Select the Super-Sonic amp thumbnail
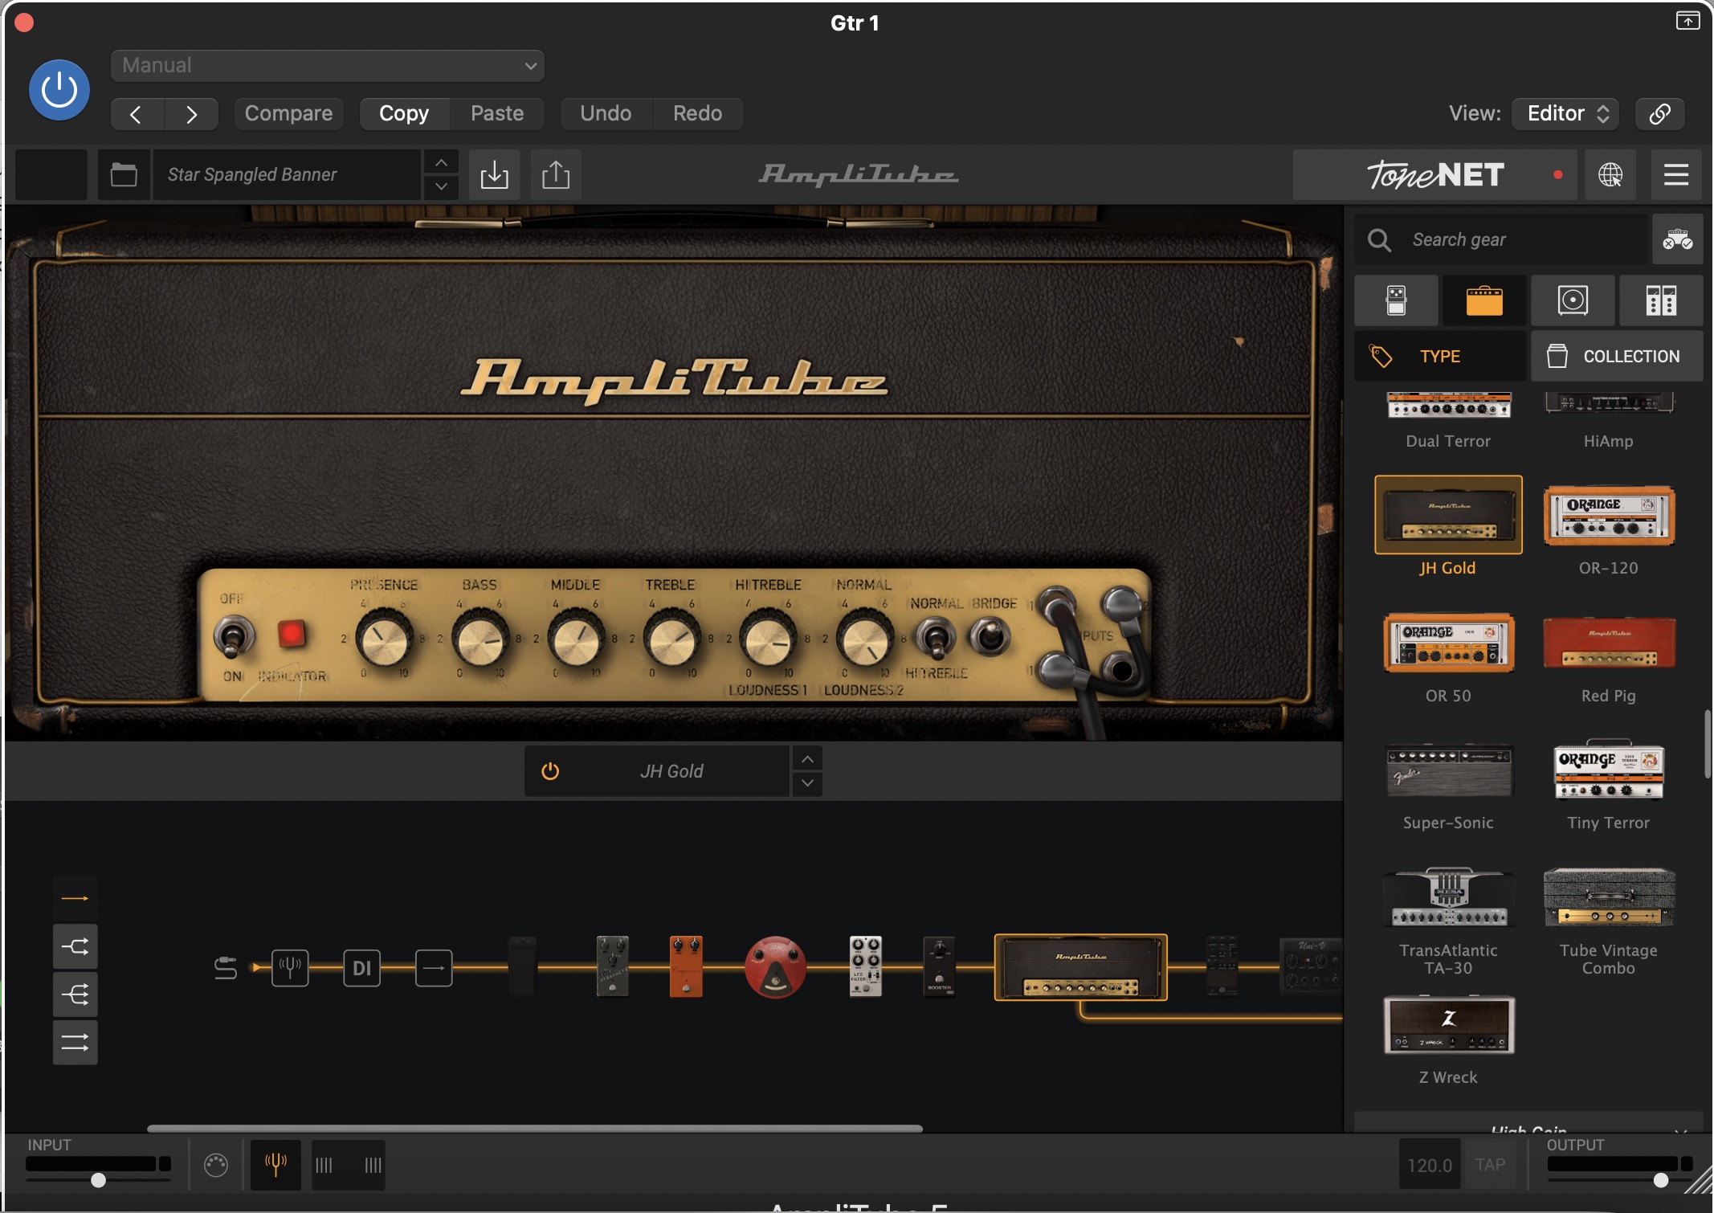This screenshot has height=1213, width=1714. [x=1449, y=770]
